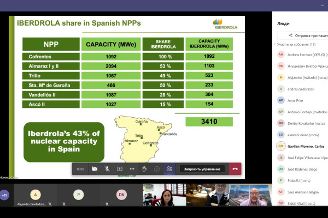
Task: Click the AP avatar for Anna Prim
Action: pos(281,100)
